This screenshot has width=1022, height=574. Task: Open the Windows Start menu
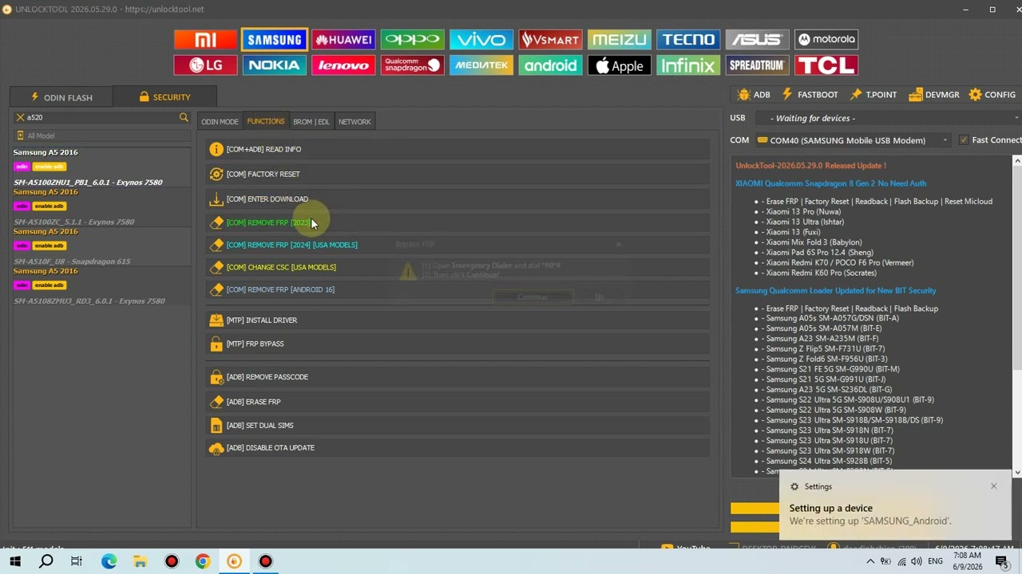tap(15, 562)
